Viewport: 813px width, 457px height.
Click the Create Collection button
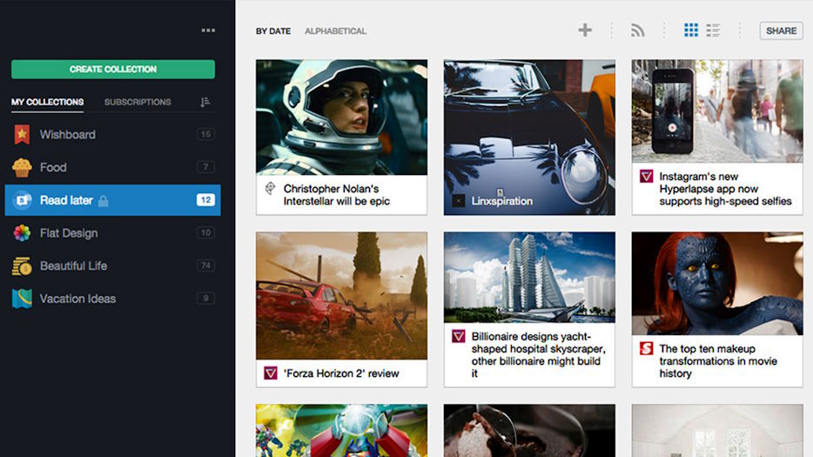(x=113, y=69)
